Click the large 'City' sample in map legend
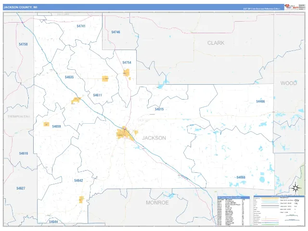 pyautogui.click(x=296, y=200)
